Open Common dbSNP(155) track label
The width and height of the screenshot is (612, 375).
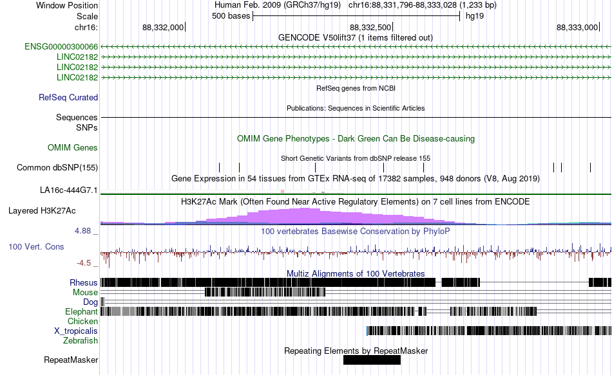[57, 168]
